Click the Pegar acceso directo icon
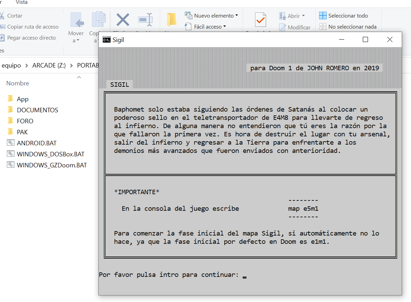411x302 pixels. click(2, 38)
